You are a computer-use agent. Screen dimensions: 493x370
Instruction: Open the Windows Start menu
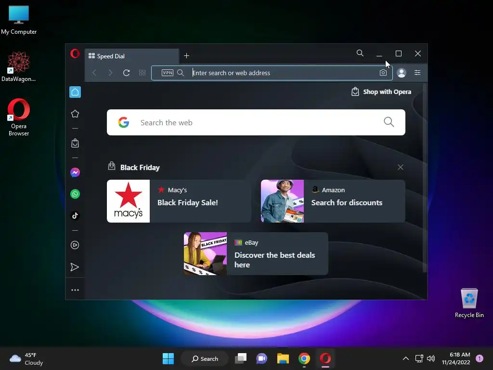[x=168, y=358]
